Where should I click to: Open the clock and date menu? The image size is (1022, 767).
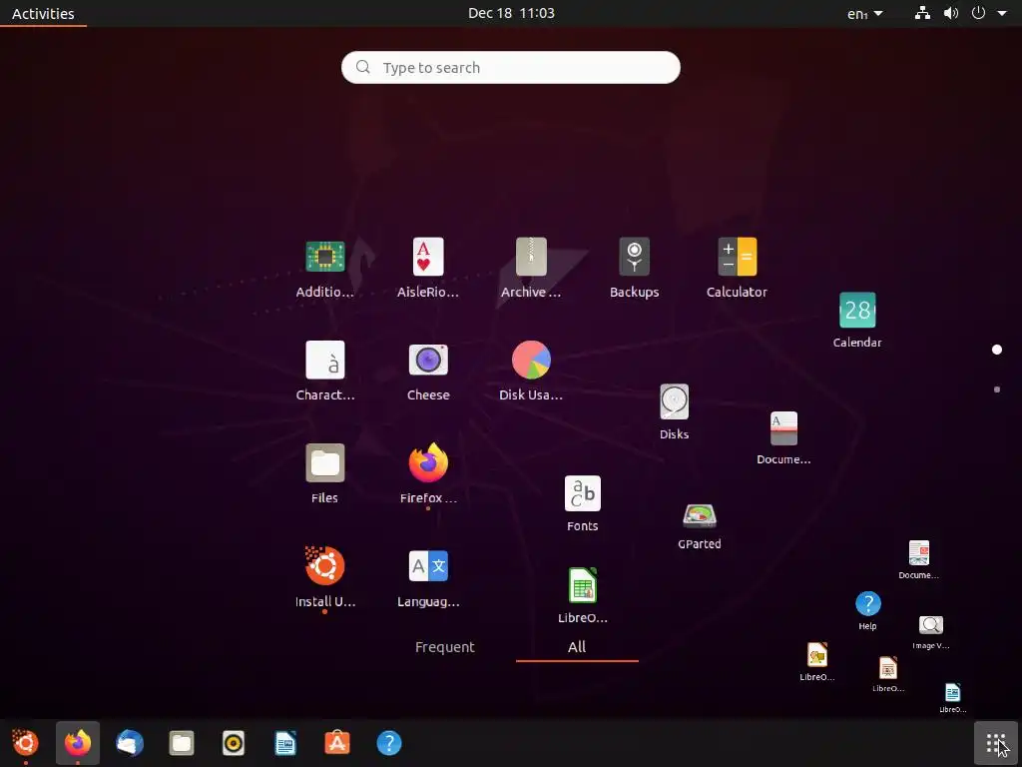(x=511, y=13)
